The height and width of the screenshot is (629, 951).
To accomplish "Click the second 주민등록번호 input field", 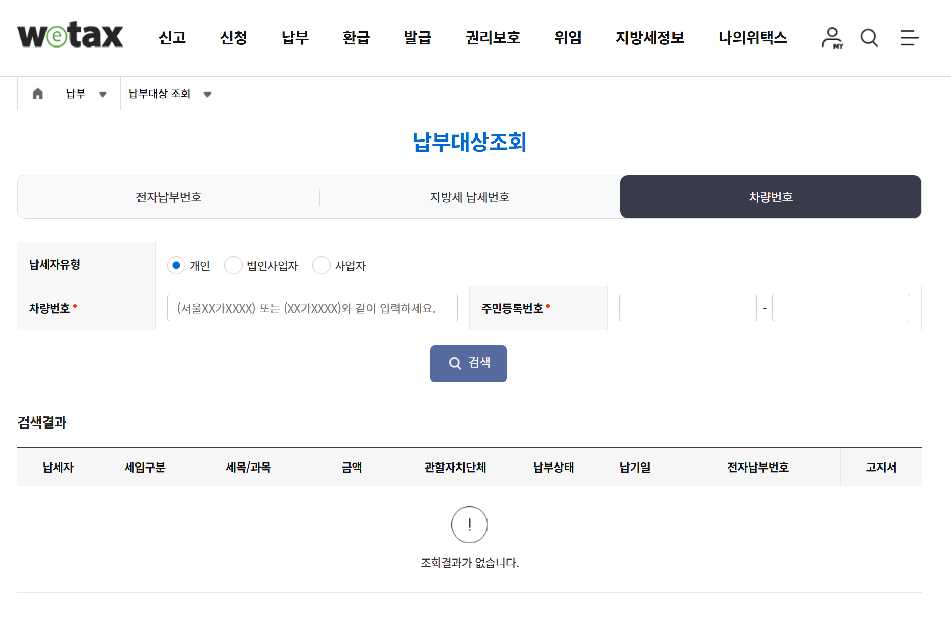I will pos(841,307).
